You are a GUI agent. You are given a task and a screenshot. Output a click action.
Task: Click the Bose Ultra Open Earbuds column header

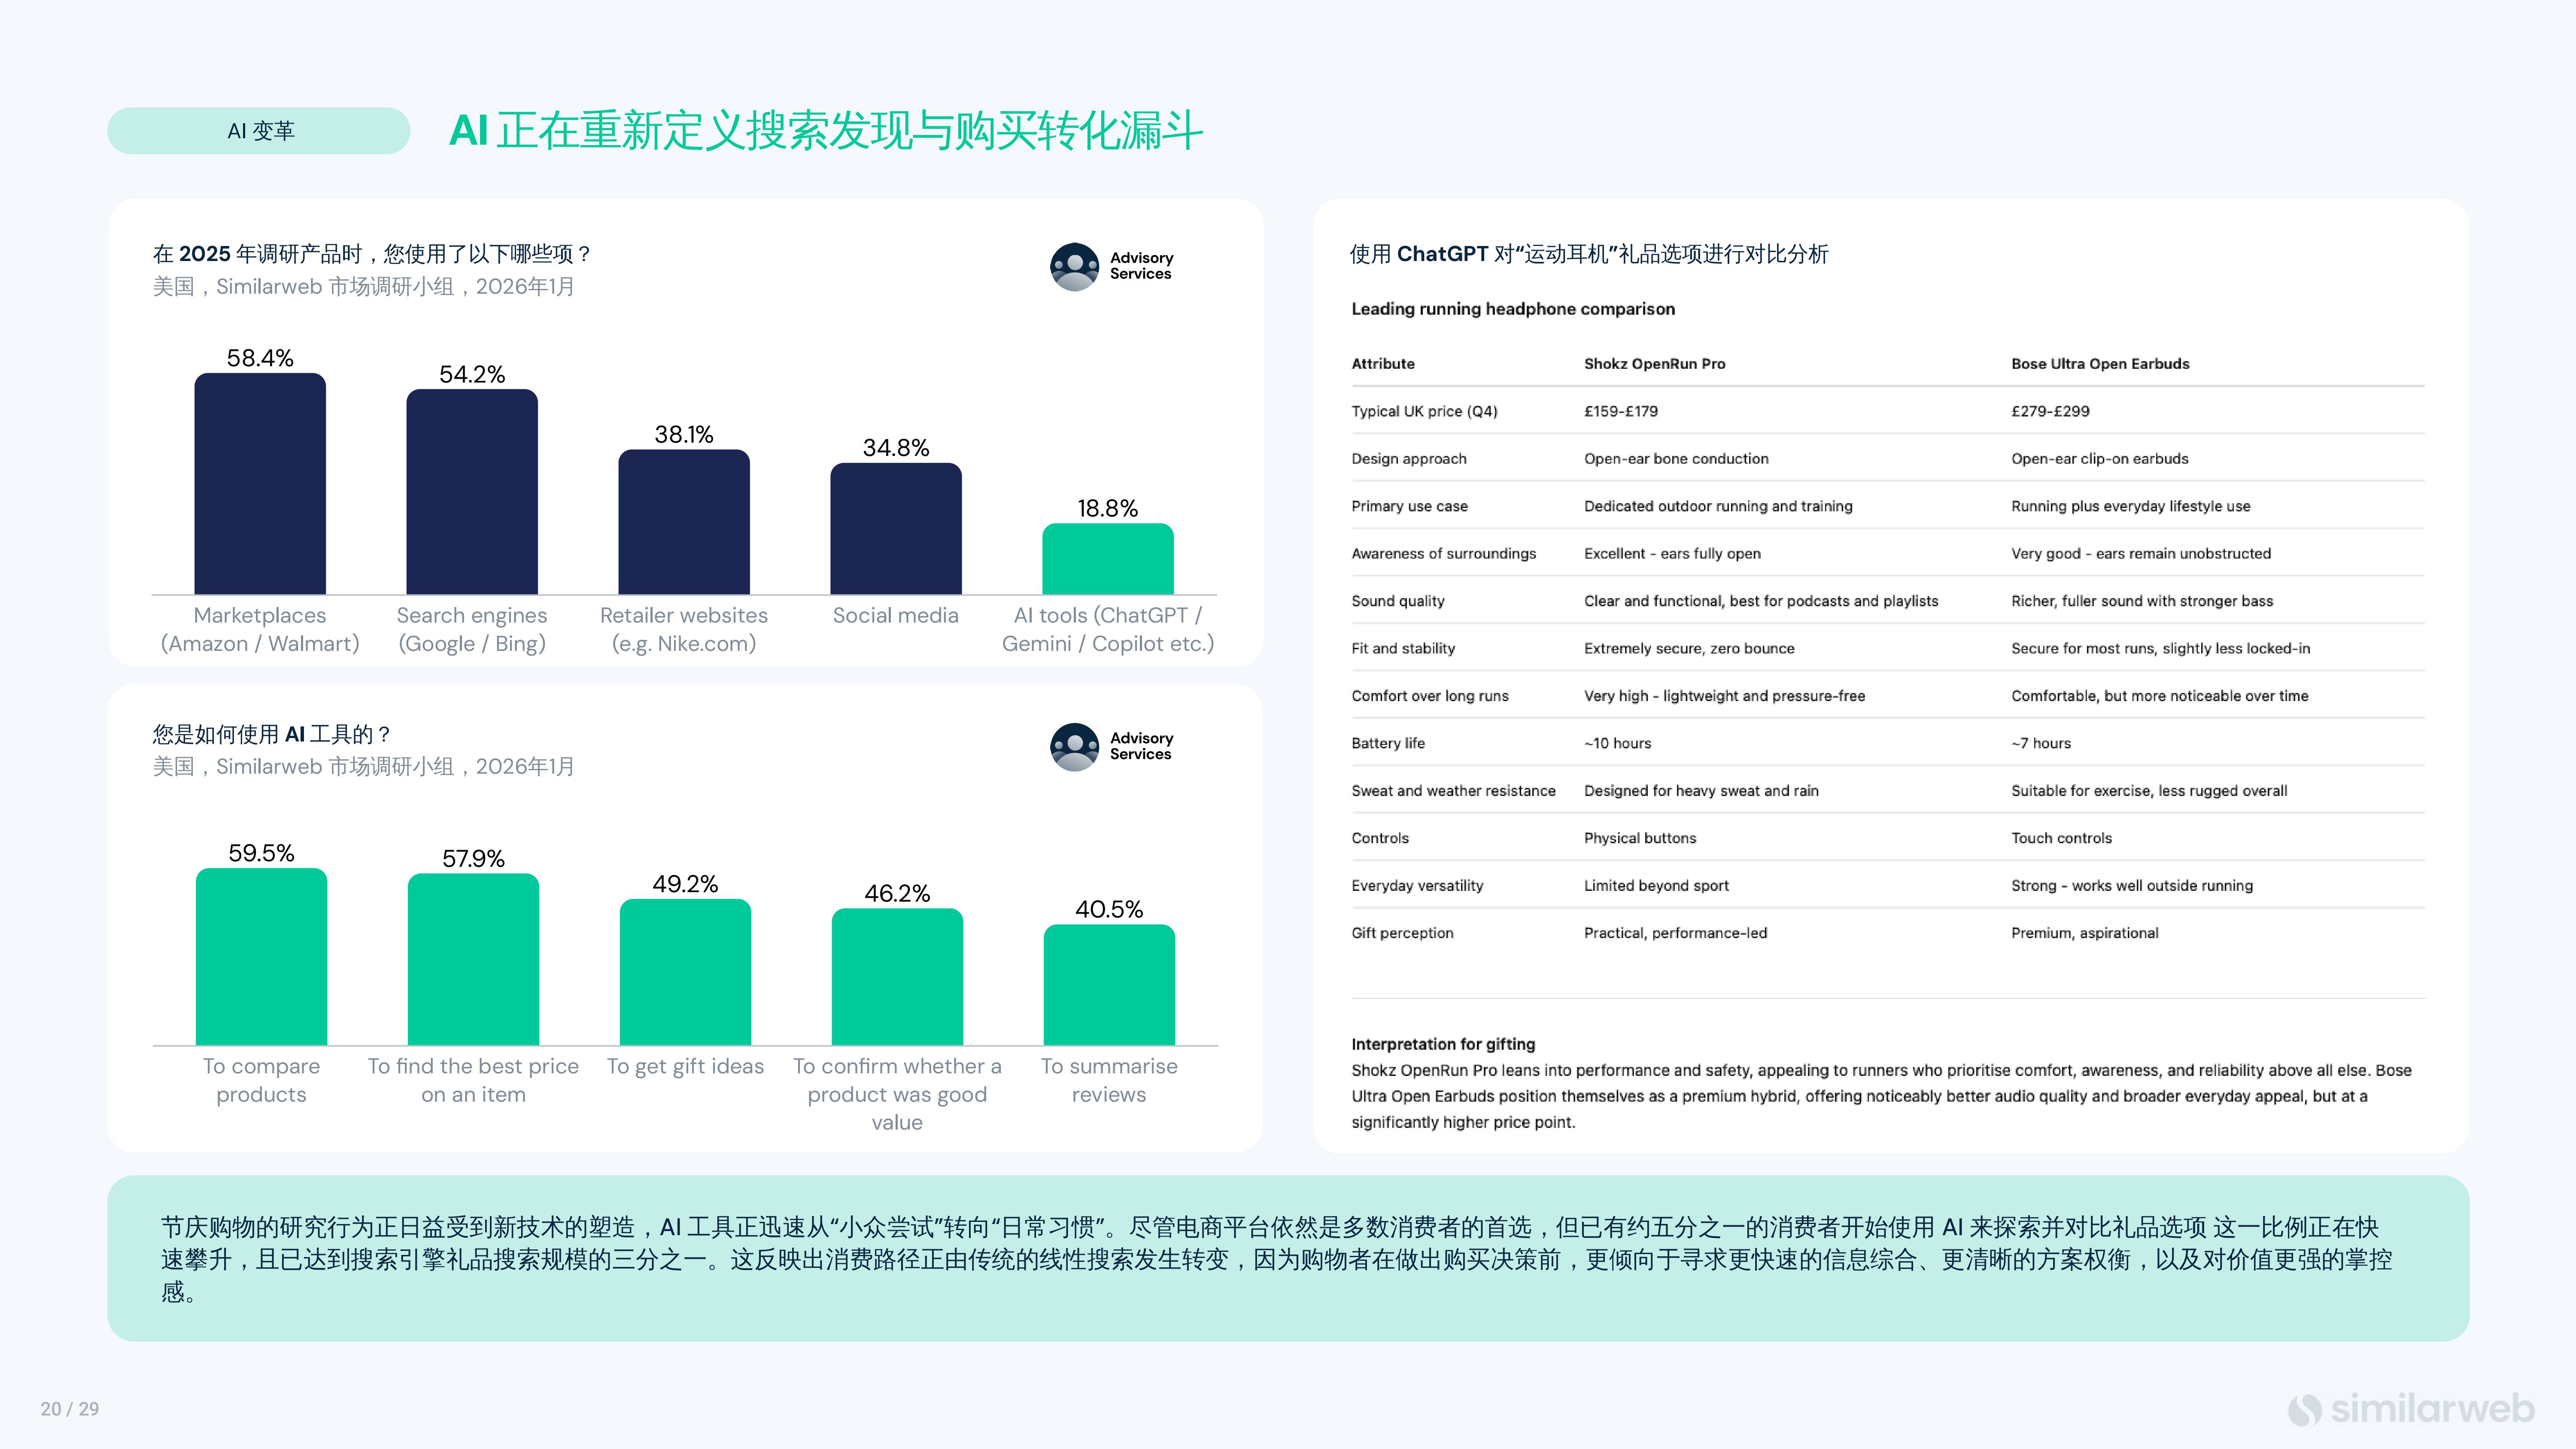tap(2100, 364)
